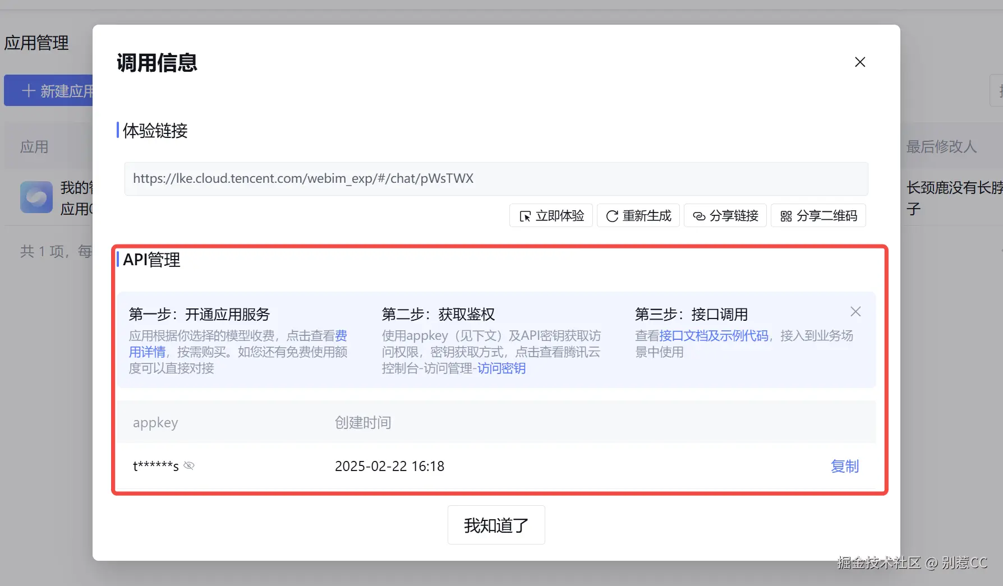Reveal the hidden appkey with eye icon
The image size is (1003, 586).
tap(189, 466)
